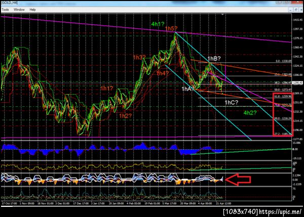Click price axis value 1342.30
304x217 pixels.
tap(298, 57)
